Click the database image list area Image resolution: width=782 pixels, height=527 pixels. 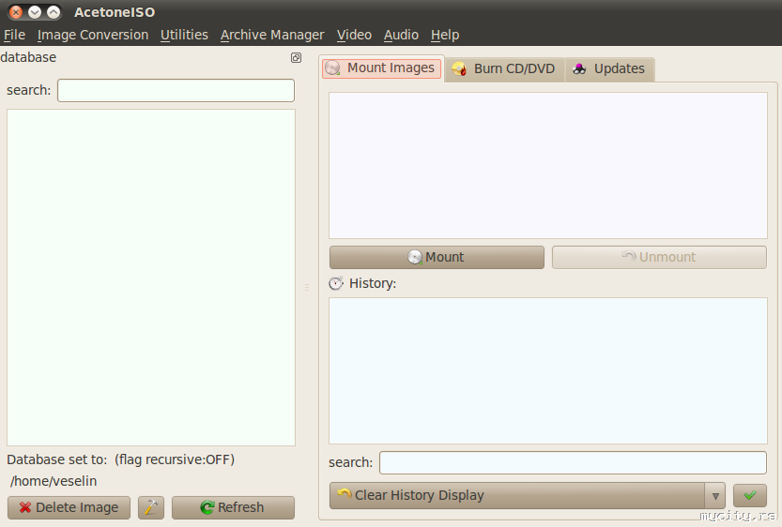[x=151, y=278]
